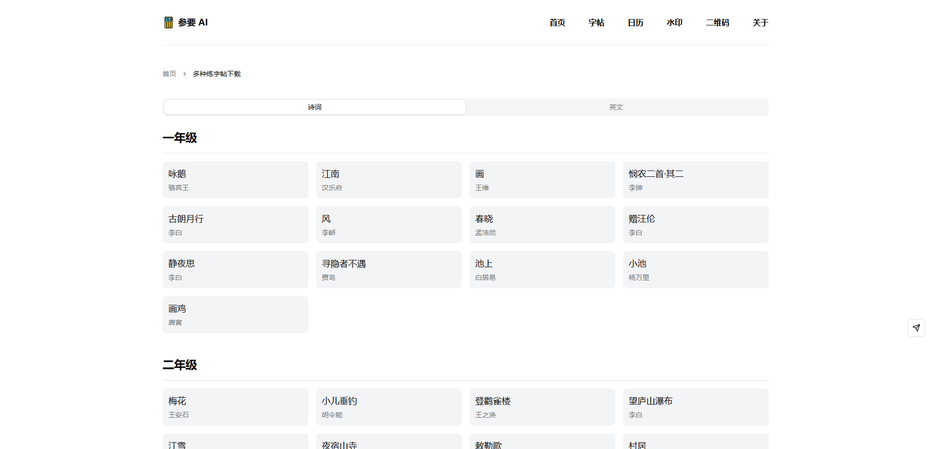
Task: Open the 关于 page
Action: tap(760, 22)
